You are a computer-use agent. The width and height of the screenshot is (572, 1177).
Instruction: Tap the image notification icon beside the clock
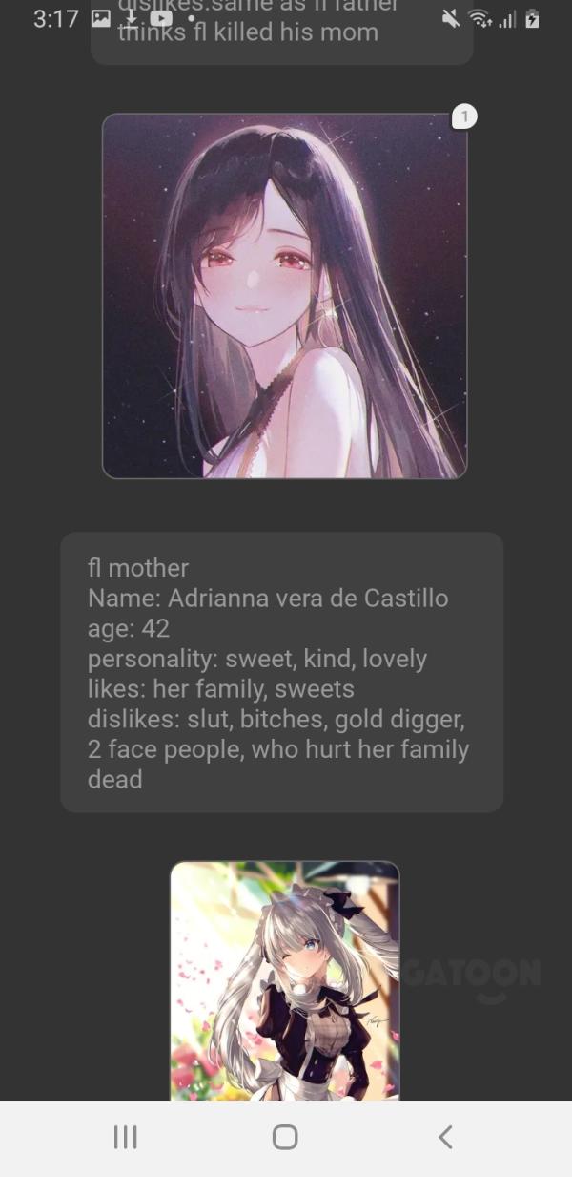100,17
